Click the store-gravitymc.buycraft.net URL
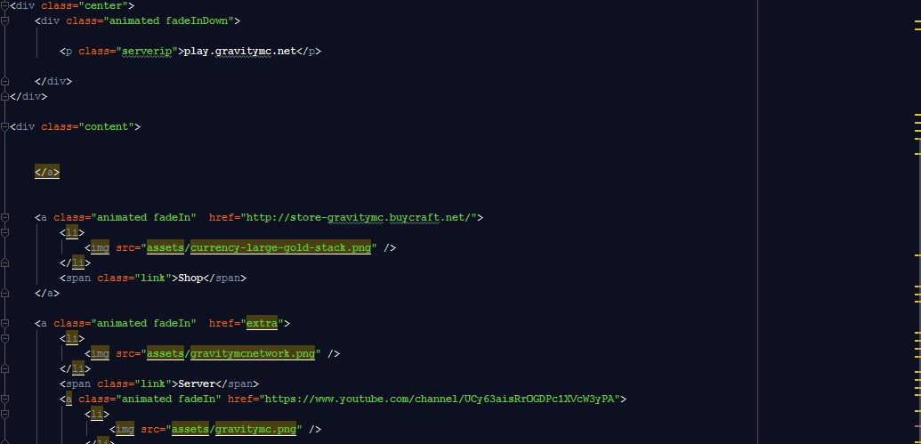Screen dimensions: 921x444 (359, 217)
